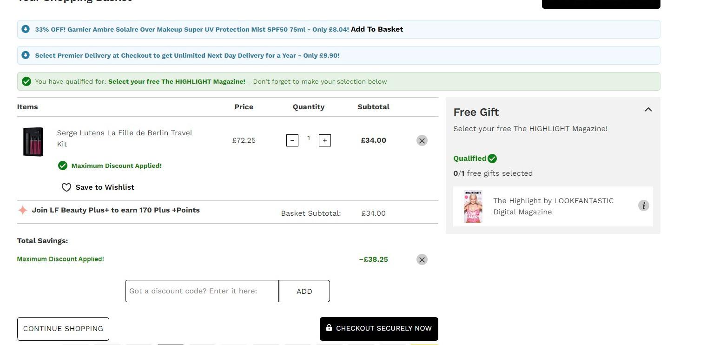Open the Serge Lutens product thumbnail
713x345 pixels.
click(x=33, y=142)
